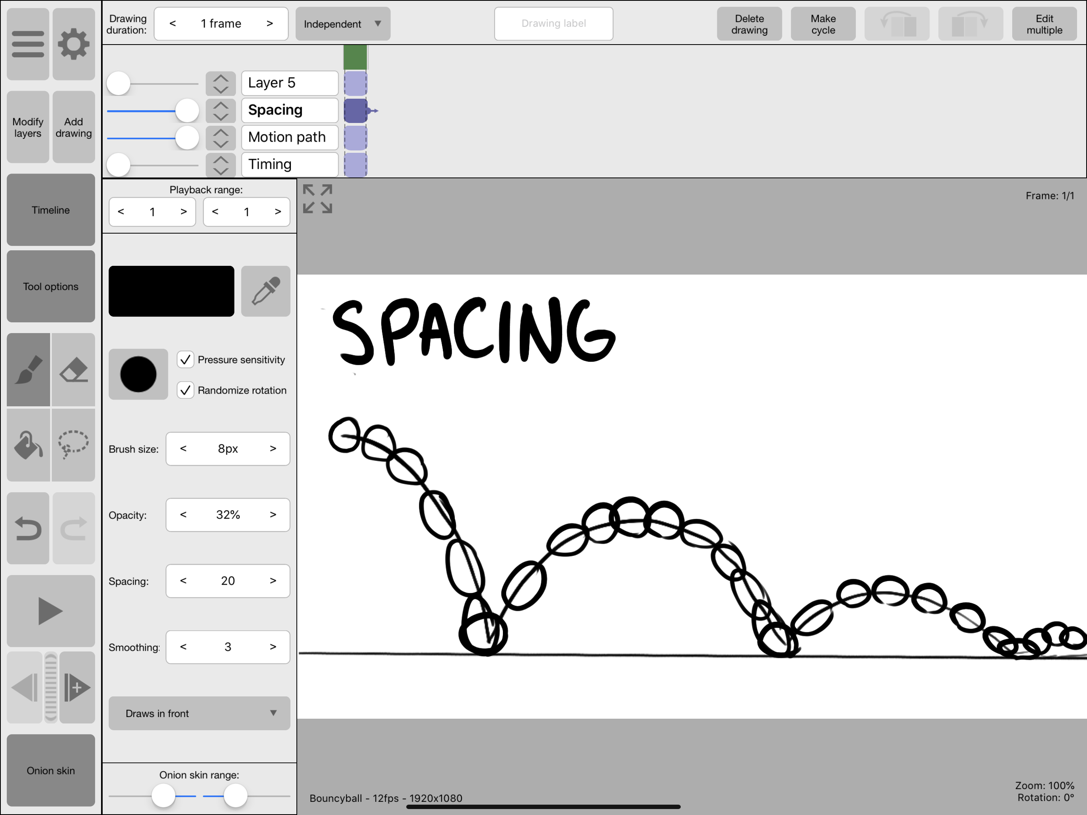This screenshot has height=815, width=1087.
Task: Select the Eraser tool
Action: [x=74, y=370]
